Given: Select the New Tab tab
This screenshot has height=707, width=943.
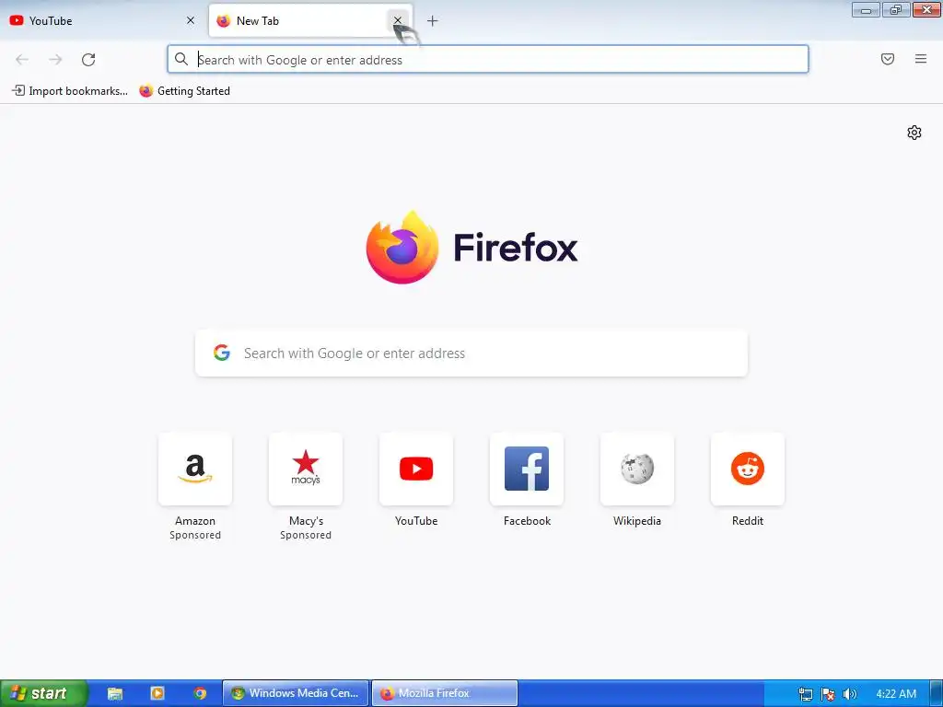Looking at the screenshot, I should click(301, 20).
